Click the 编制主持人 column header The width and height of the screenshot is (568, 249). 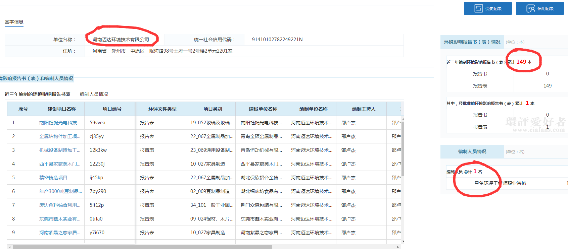364,109
